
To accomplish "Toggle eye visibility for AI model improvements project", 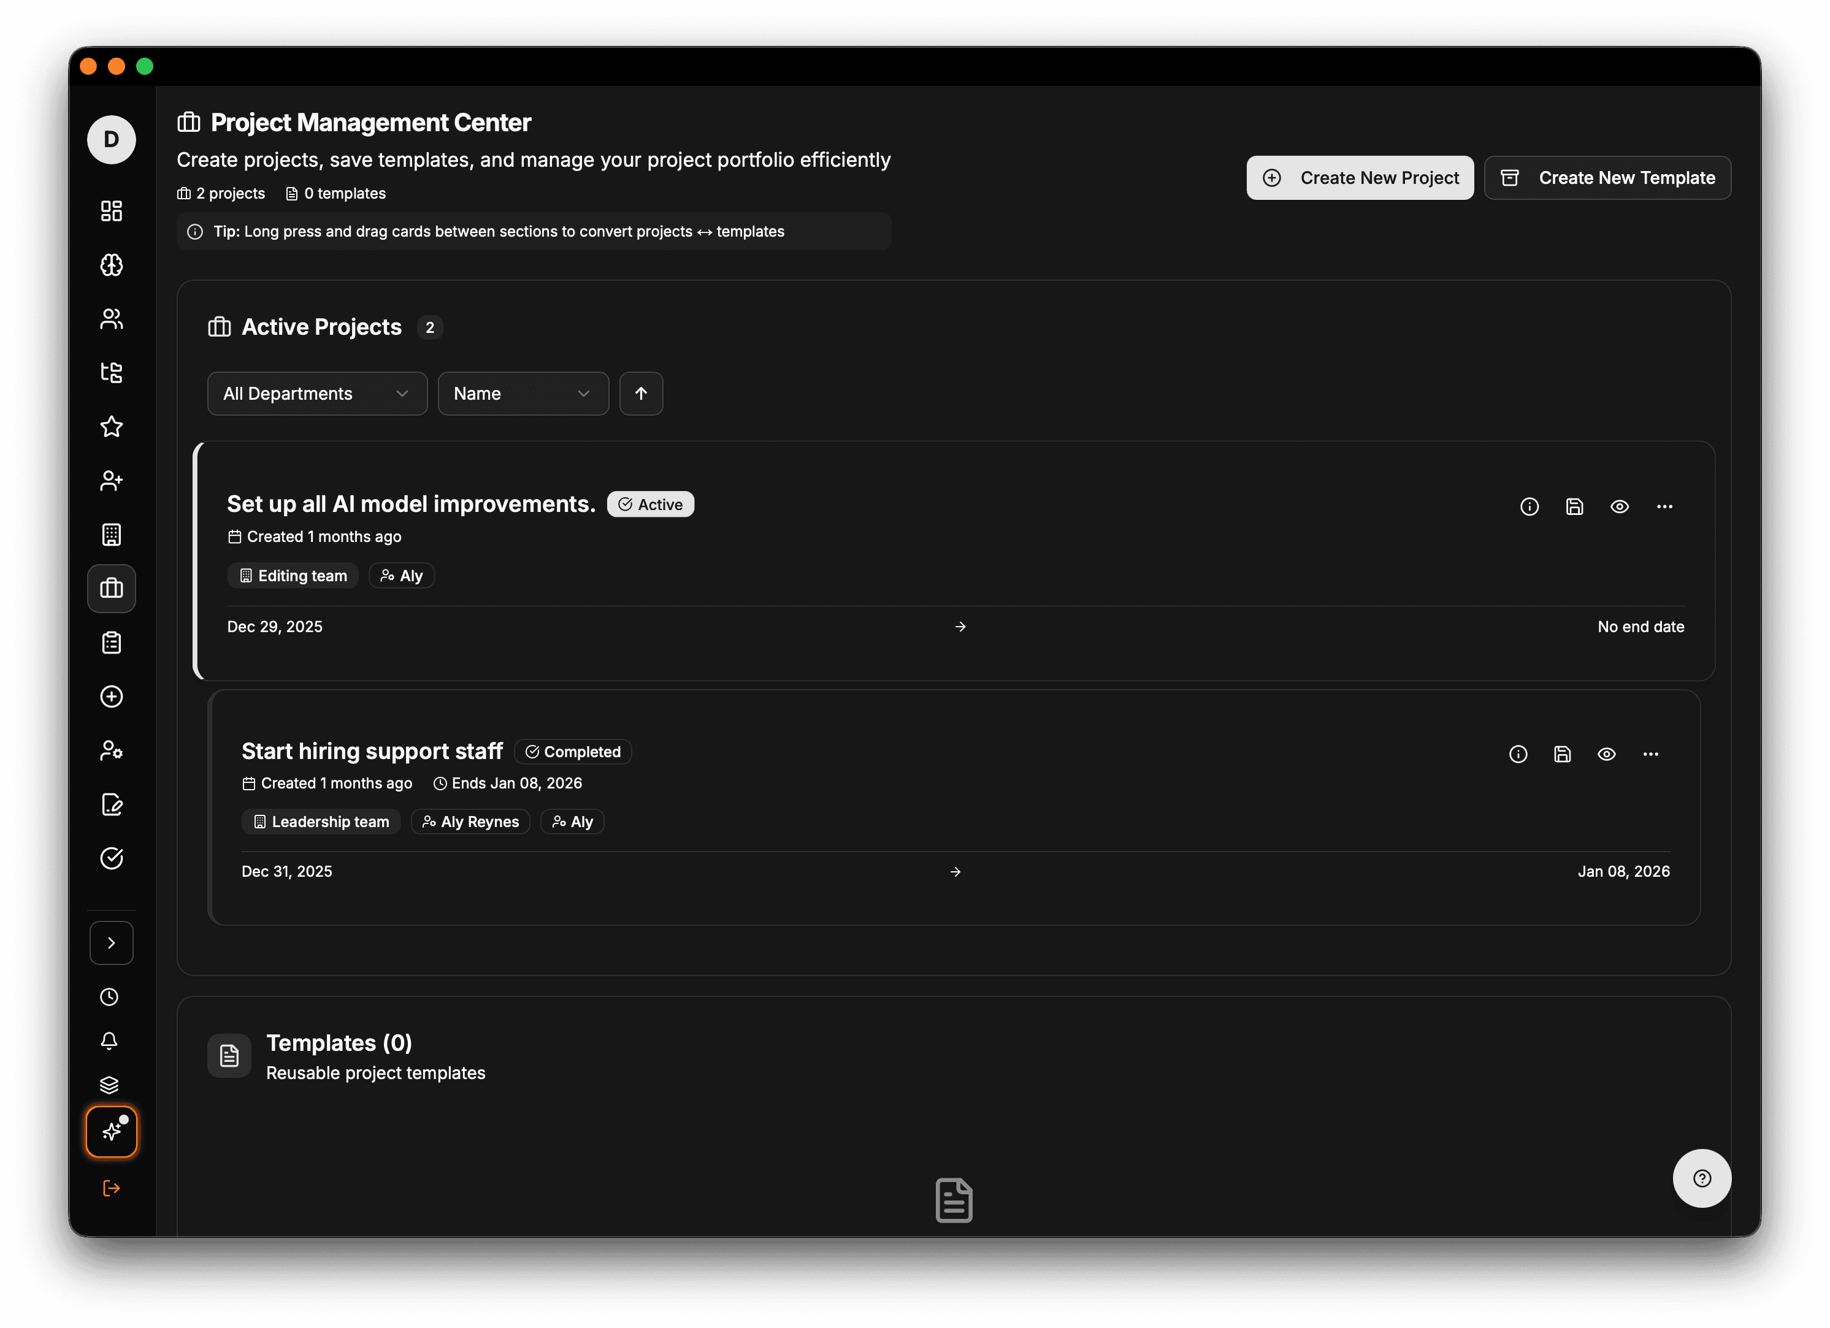I will [1620, 506].
